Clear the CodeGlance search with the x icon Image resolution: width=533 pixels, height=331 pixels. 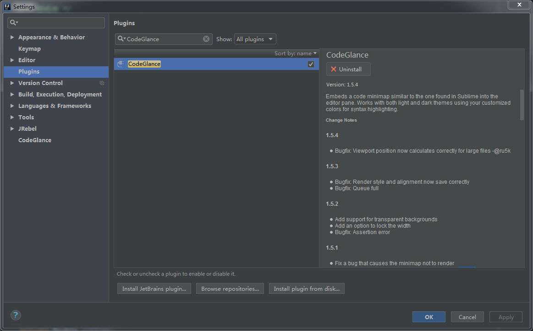click(206, 39)
